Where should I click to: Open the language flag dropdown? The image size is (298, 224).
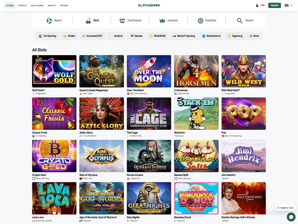point(287,5)
